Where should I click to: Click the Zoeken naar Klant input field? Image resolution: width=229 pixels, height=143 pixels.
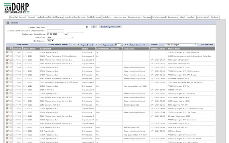coord(67,27)
